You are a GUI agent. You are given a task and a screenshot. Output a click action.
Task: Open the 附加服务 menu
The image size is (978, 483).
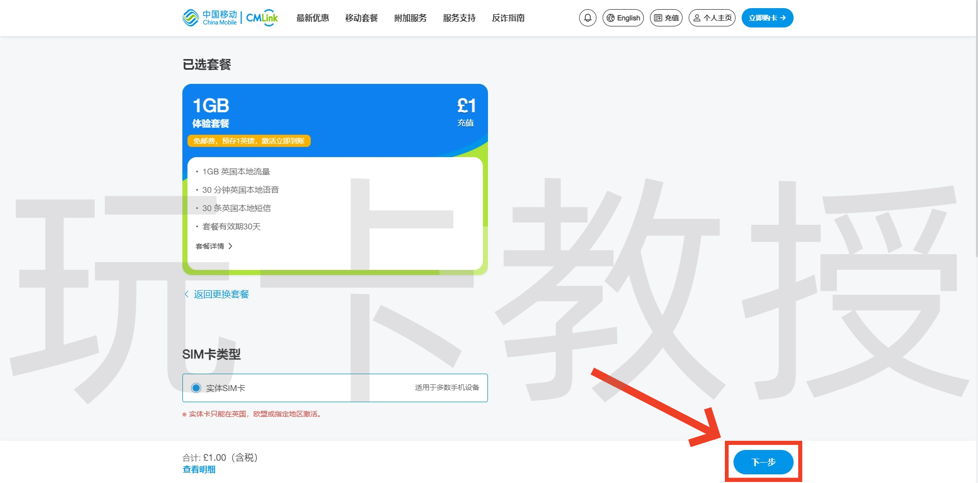tap(411, 18)
